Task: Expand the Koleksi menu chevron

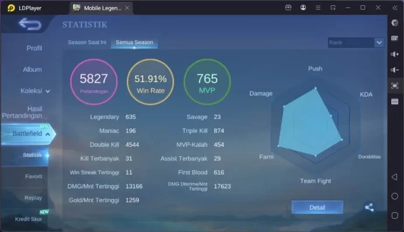Action: coord(48,91)
